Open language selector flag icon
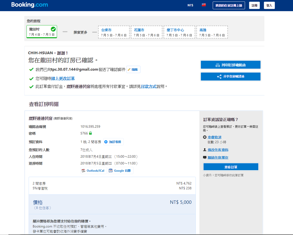Screen dimensions: 293x235 [x=204, y=5]
